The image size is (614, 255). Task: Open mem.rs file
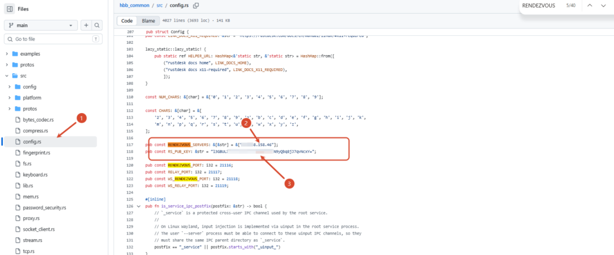(x=30, y=197)
